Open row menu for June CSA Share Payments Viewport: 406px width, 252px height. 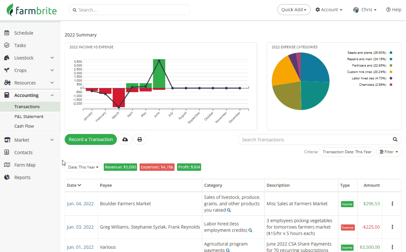point(392,247)
